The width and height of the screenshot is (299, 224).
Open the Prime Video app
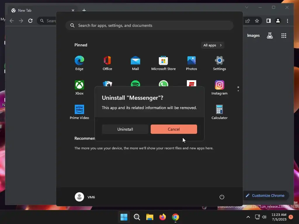pyautogui.click(x=79, y=112)
